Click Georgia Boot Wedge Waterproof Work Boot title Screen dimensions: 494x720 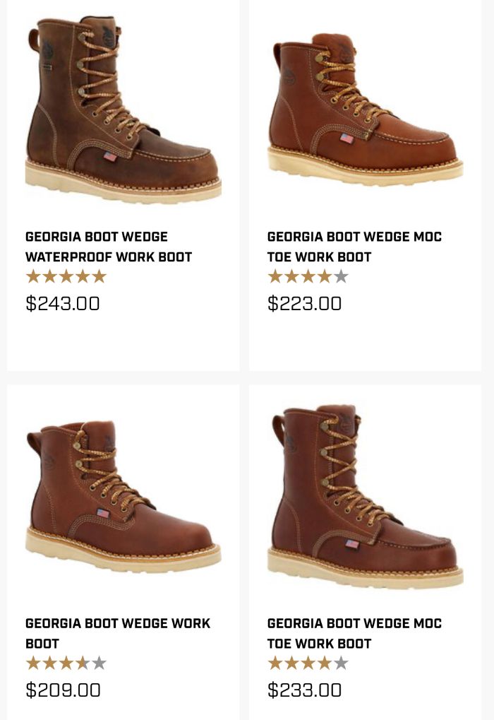point(109,247)
